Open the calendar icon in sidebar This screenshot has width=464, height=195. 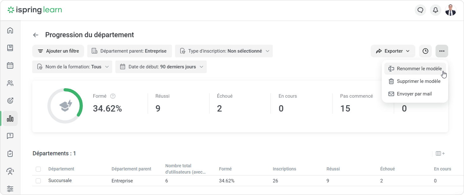[x=10, y=66]
